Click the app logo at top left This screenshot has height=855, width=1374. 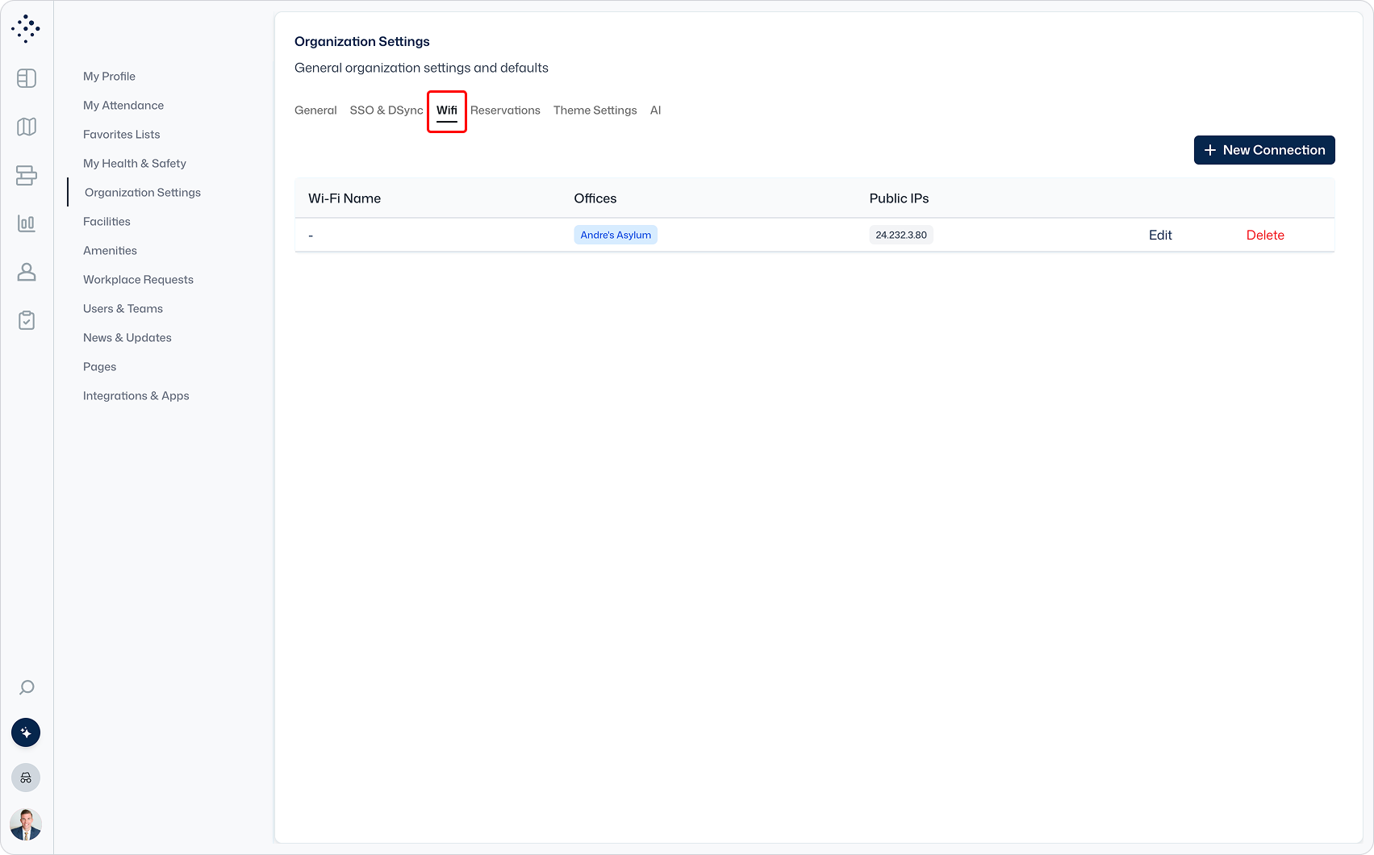click(x=26, y=28)
